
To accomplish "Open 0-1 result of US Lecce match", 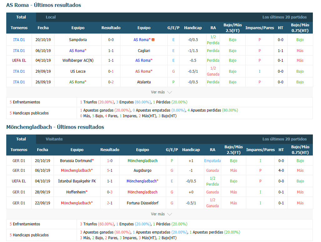I will [111, 71].
